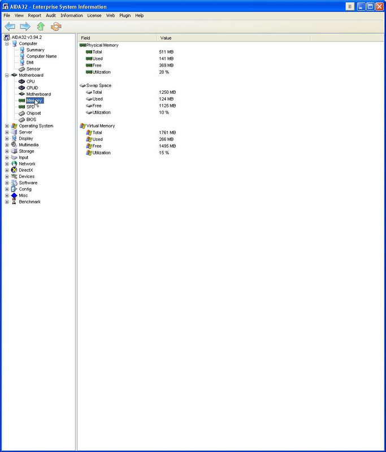
Task: Click the Virtual Memory Used 266 MB value
Action: (166, 139)
